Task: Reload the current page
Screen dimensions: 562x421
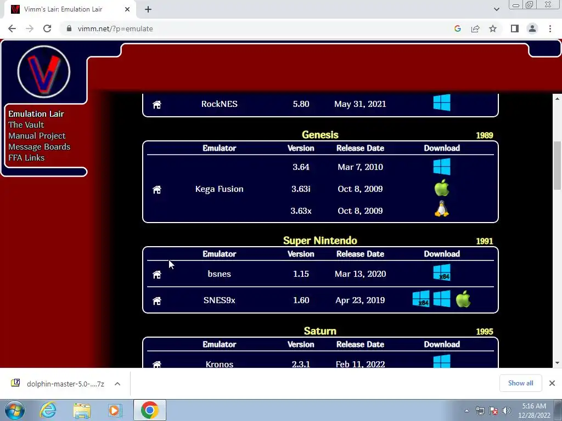Action: (47, 29)
